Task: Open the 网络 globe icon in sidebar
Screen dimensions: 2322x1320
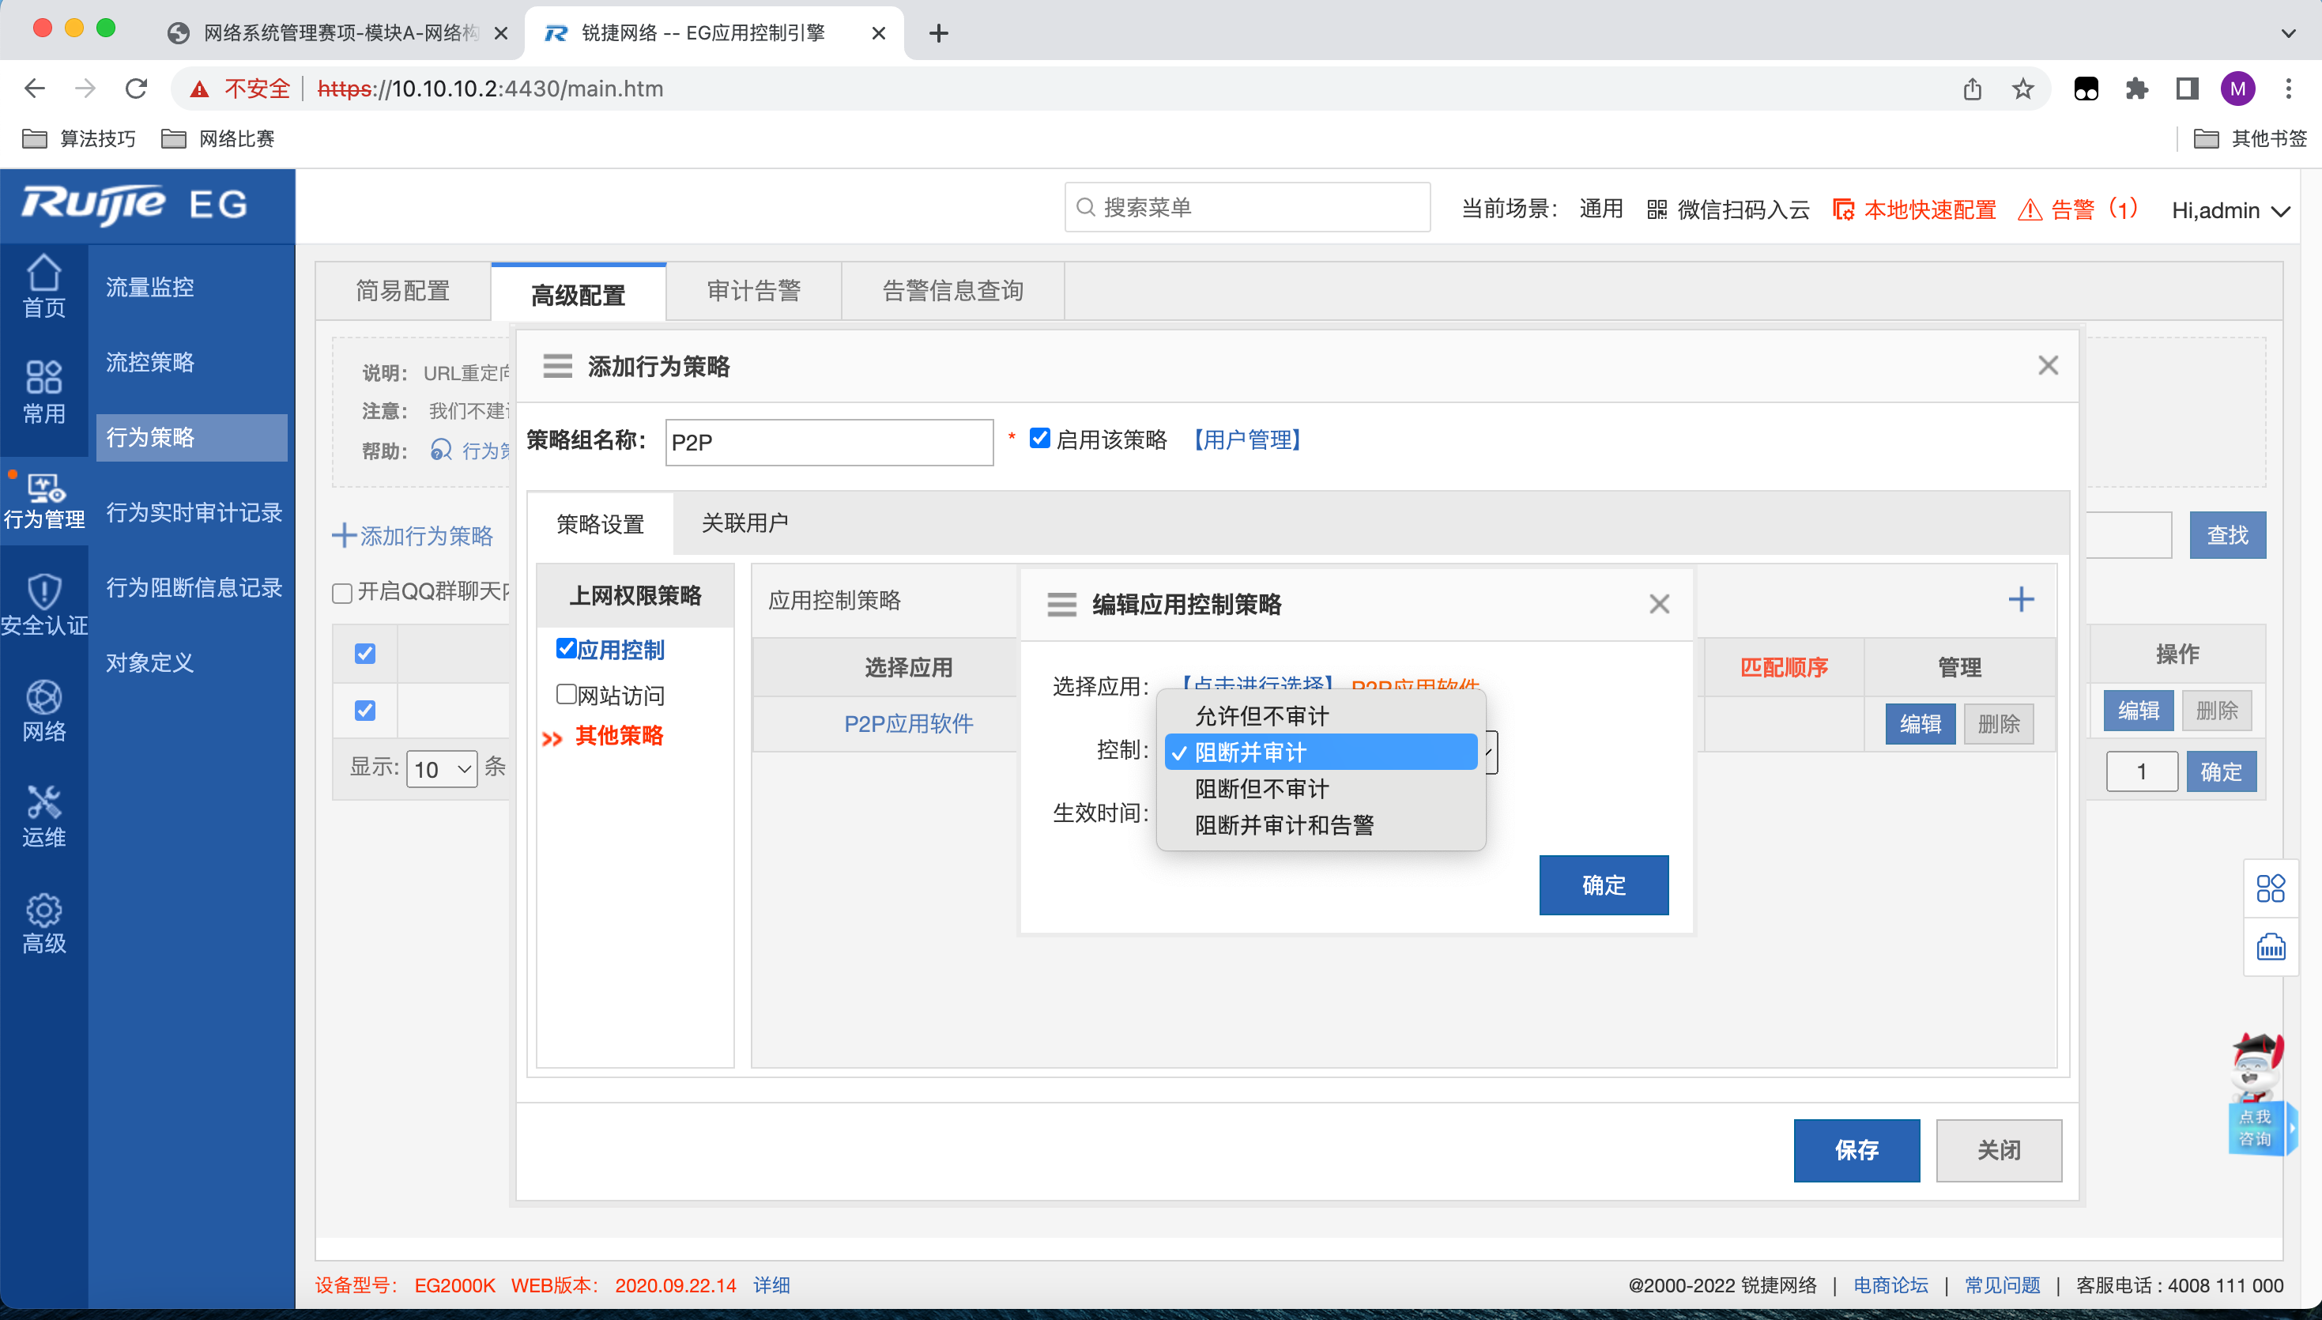Action: pos(43,711)
